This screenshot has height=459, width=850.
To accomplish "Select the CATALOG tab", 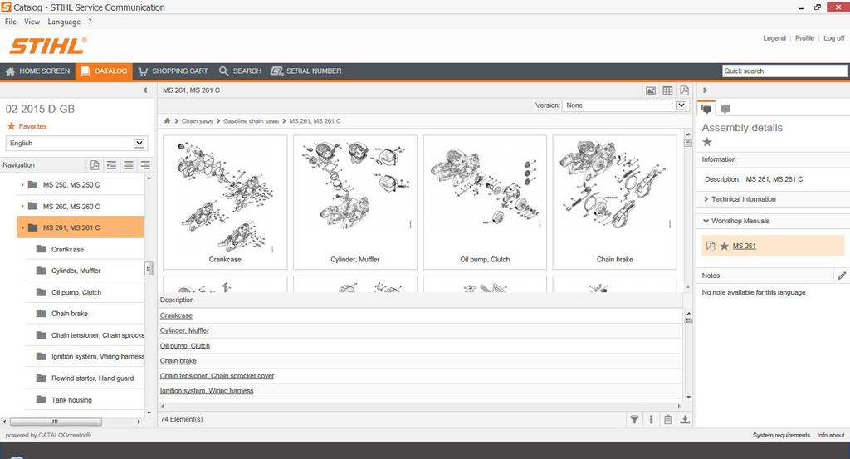I will 104,71.
